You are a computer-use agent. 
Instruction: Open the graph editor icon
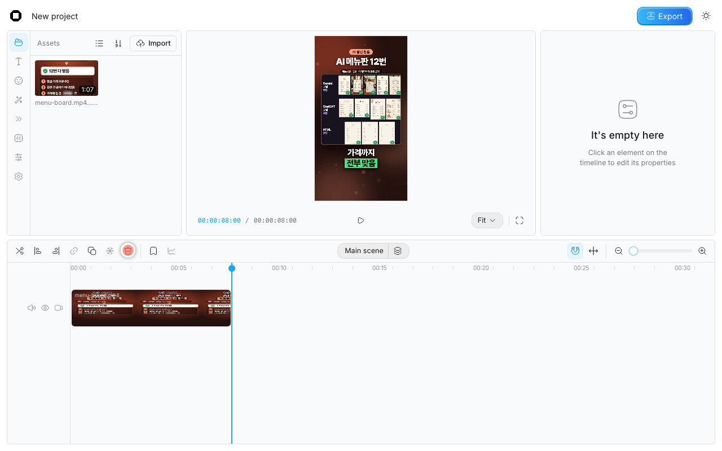[171, 251]
